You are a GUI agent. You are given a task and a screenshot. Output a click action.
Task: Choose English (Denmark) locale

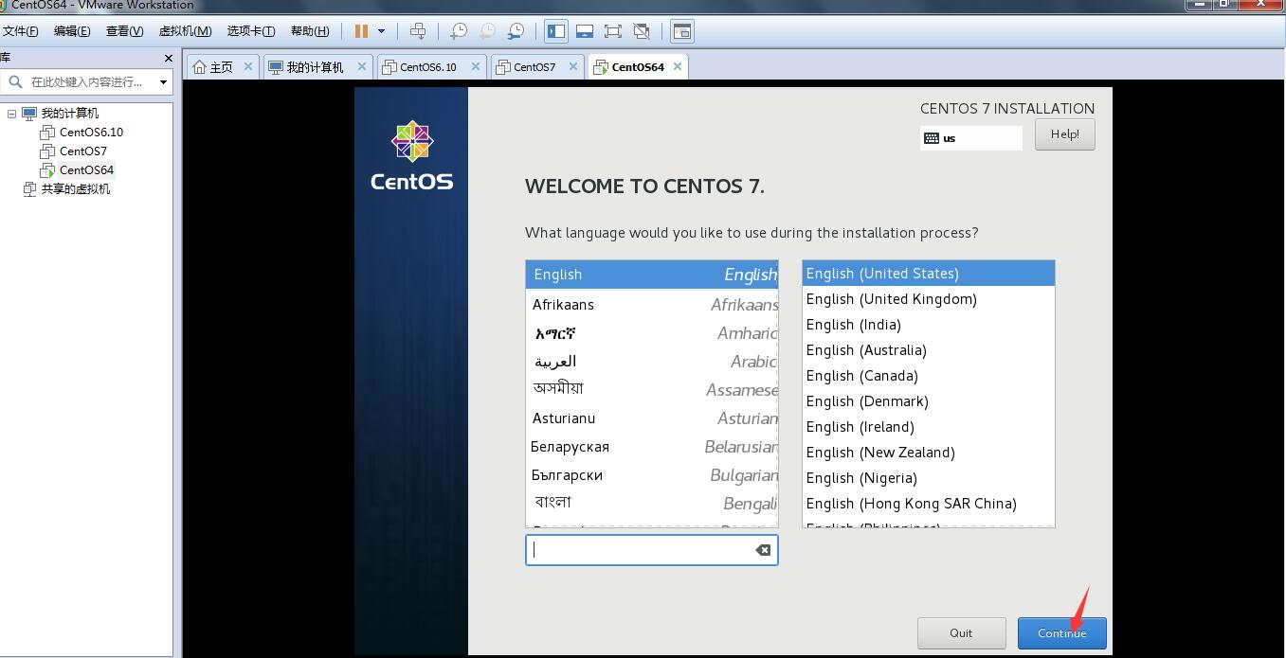click(929, 401)
